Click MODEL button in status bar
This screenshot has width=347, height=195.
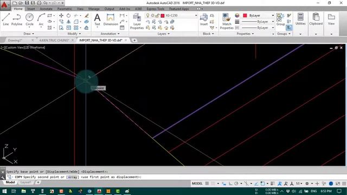(x=197, y=183)
